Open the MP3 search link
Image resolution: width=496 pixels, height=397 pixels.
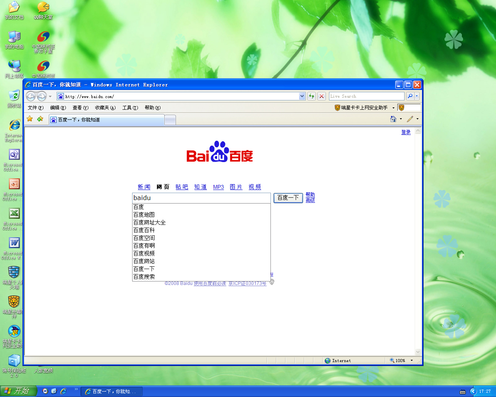click(219, 187)
